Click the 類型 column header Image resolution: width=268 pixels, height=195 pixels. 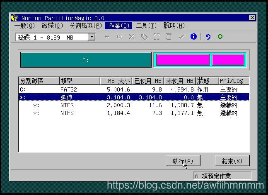pyautogui.click(x=80, y=81)
